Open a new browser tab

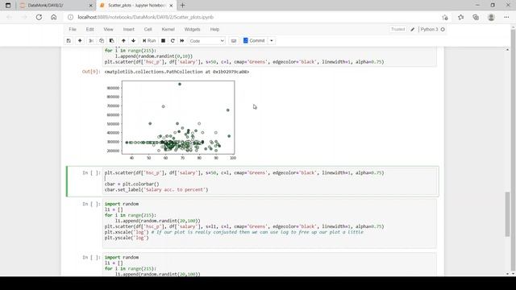point(183,6)
